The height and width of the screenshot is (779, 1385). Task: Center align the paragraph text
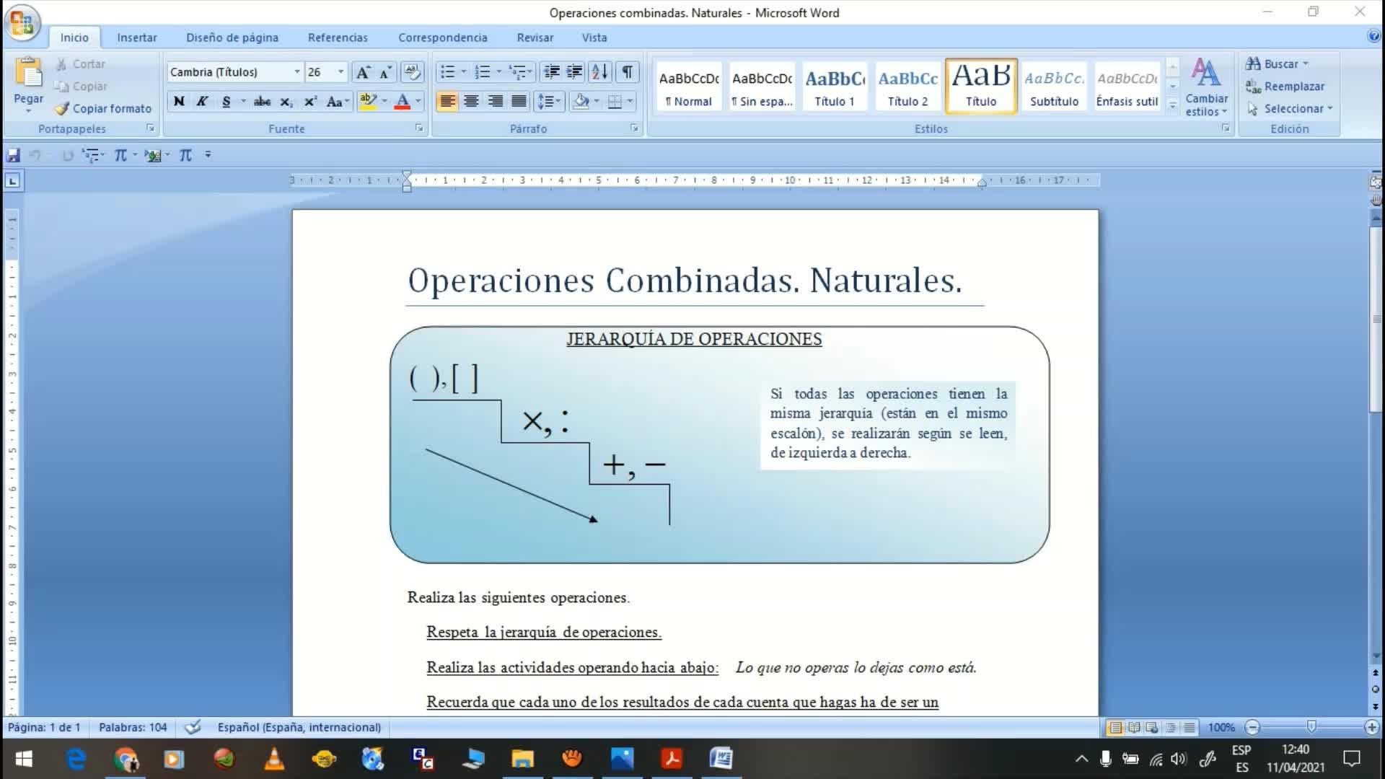[x=471, y=102]
